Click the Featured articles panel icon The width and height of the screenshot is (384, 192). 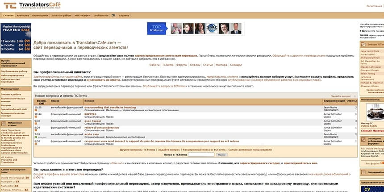[4, 124]
